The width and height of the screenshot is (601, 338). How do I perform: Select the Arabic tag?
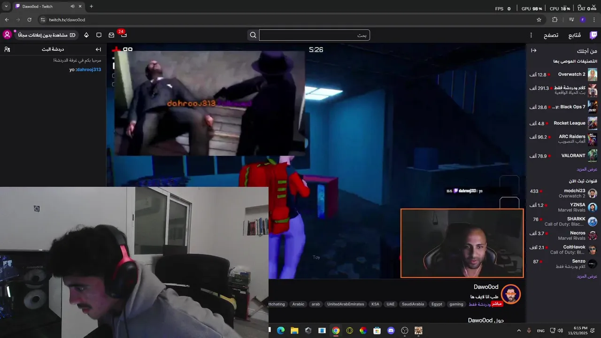tap(298, 304)
